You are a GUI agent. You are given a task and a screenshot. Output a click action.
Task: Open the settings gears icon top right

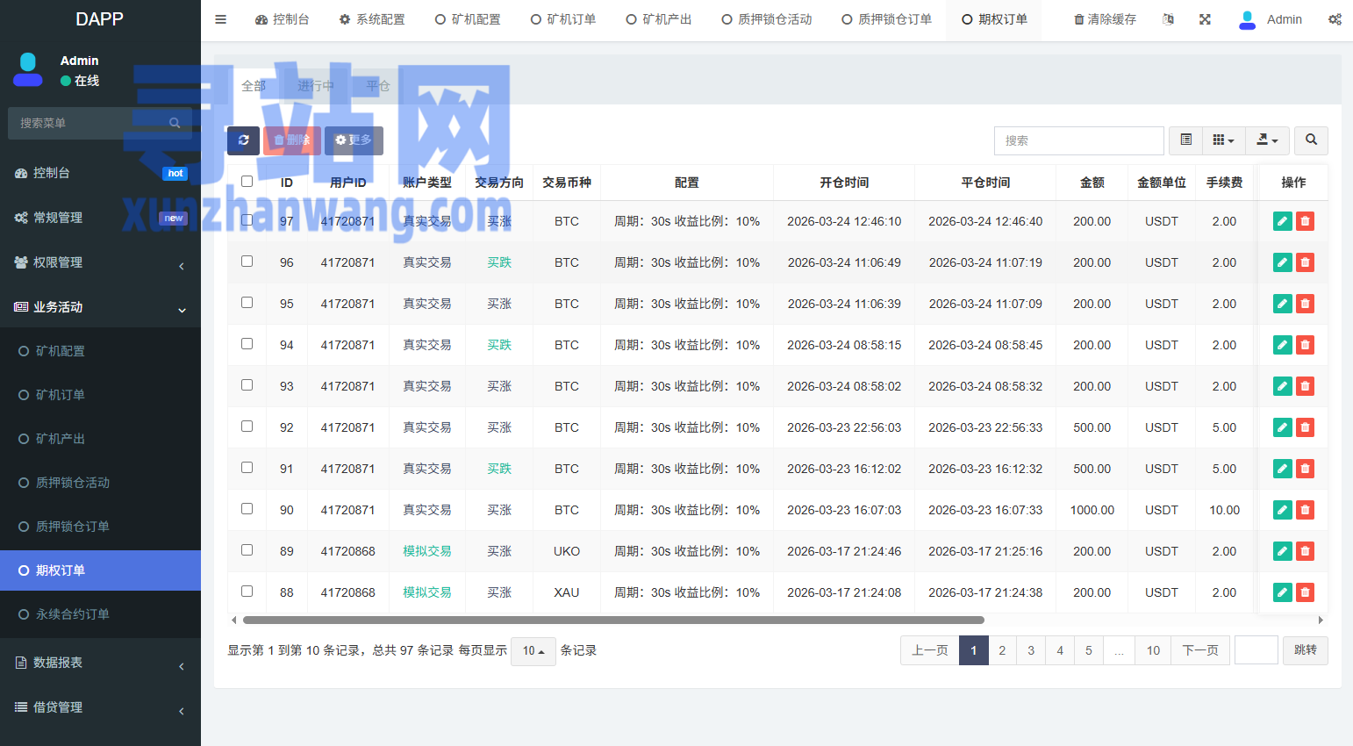(1335, 19)
